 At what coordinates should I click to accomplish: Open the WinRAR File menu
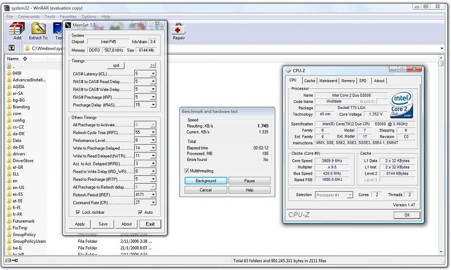point(10,16)
